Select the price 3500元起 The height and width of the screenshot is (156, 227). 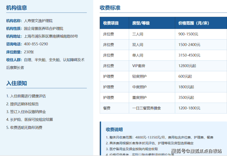(186, 98)
